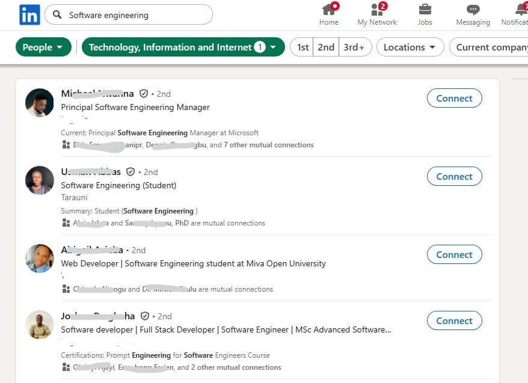Click 'Summary: Student (Software Engineering)' text
The width and height of the screenshot is (528, 383).
point(129,211)
